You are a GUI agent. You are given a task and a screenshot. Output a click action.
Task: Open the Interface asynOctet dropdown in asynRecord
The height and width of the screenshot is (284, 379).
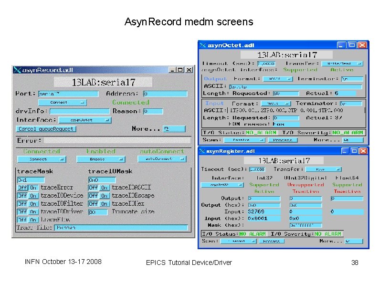[x=85, y=120]
